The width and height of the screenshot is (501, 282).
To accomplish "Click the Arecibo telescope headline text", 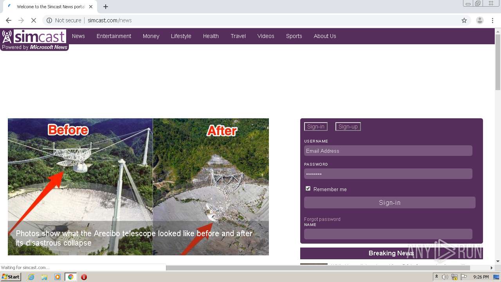I will click(134, 238).
